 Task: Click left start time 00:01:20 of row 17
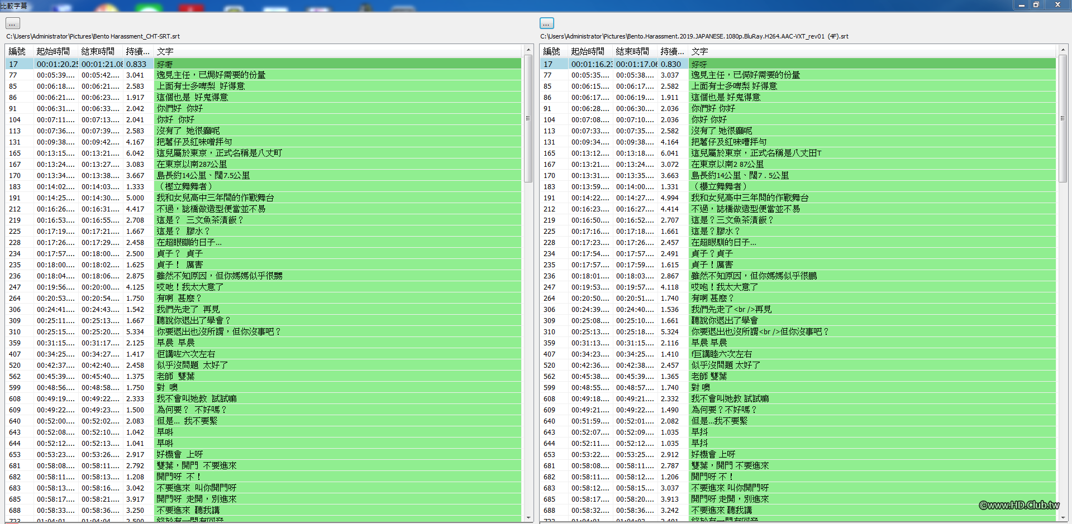[56, 64]
